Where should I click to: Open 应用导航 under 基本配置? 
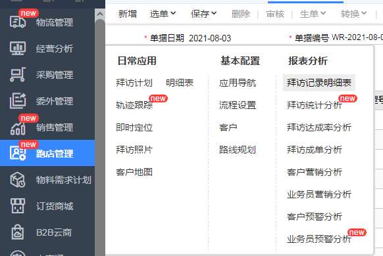(238, 83)
